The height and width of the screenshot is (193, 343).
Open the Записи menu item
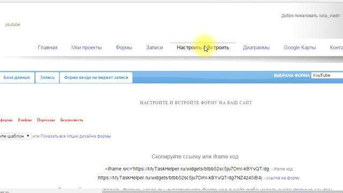[154, 48]
